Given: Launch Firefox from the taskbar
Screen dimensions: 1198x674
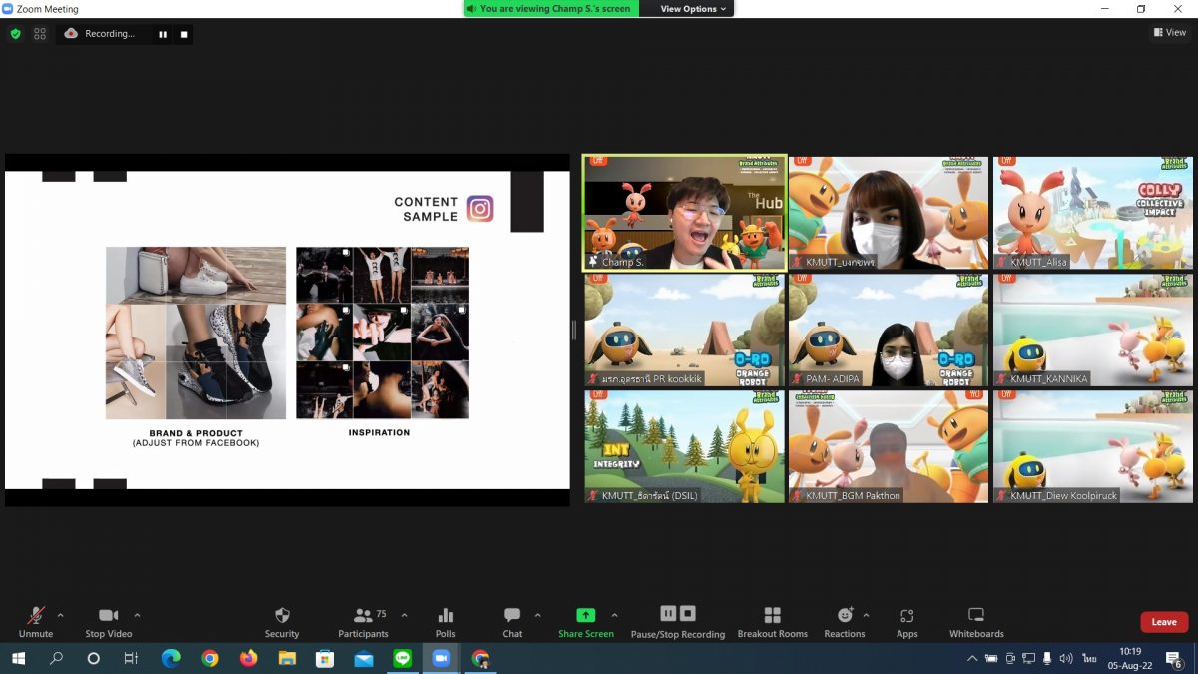Looking at the screenshot, I should (x=248, y=659).
